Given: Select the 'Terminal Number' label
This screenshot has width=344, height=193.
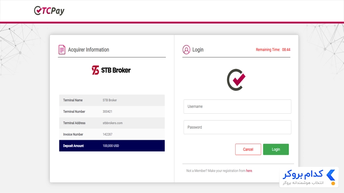Looking at the screenshot, I should (x=74, y=112).
